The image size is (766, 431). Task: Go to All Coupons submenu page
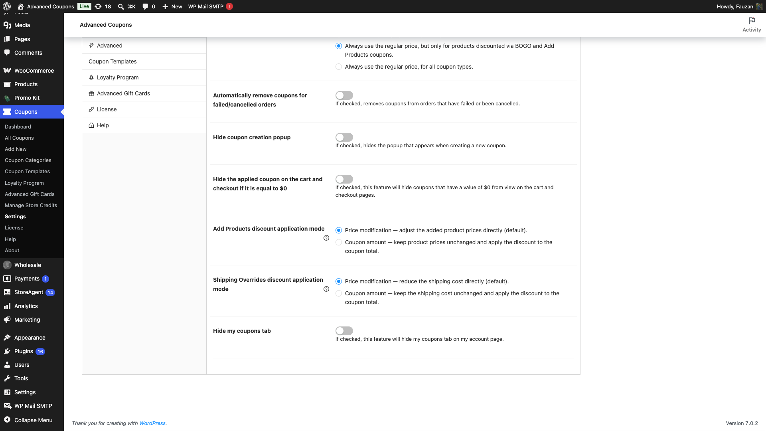[19, 138]
